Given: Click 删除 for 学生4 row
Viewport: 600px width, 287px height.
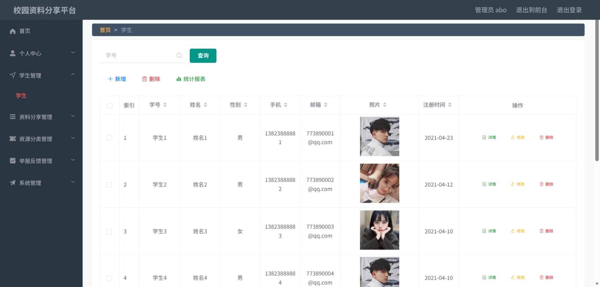Looking at the screenshot, I should [546, 277].
